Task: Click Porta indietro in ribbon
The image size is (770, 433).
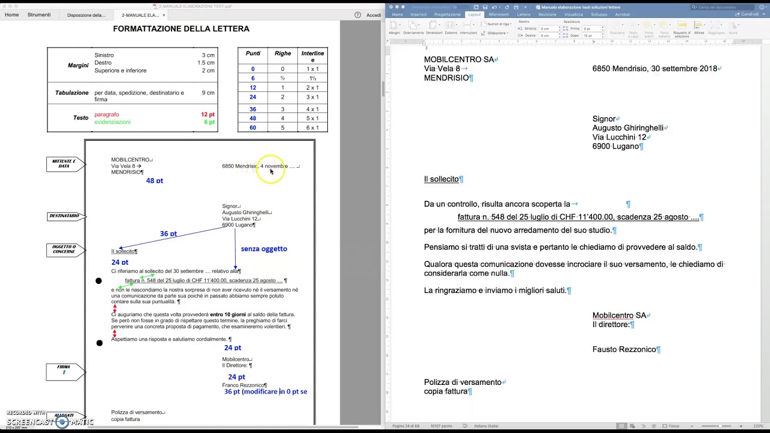Action: (x=664, y=29)
